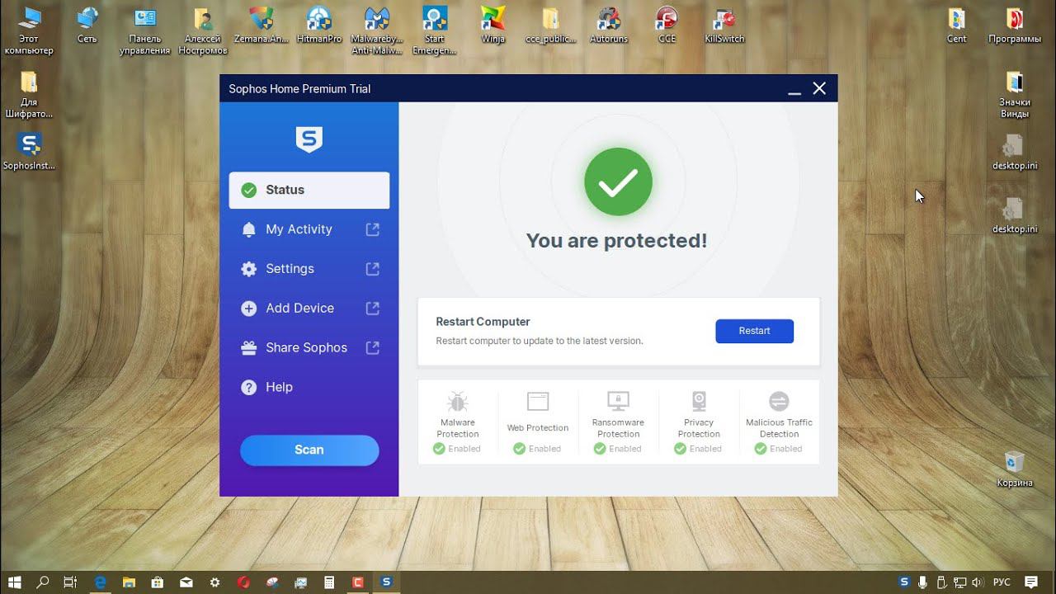Select the Zemana AntiMalware desktop icon
This screenshot has height=594, width=1056.
261,25
